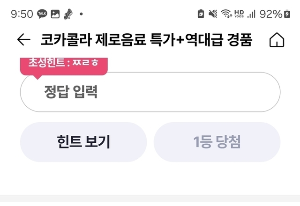Tap the KakaoTalk notification icon

tap(42, 14)
